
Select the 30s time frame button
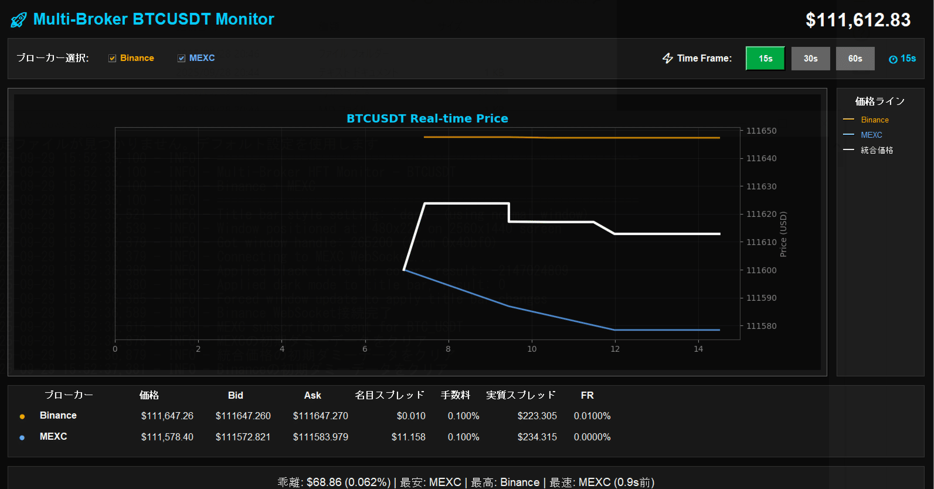[810, 59]
